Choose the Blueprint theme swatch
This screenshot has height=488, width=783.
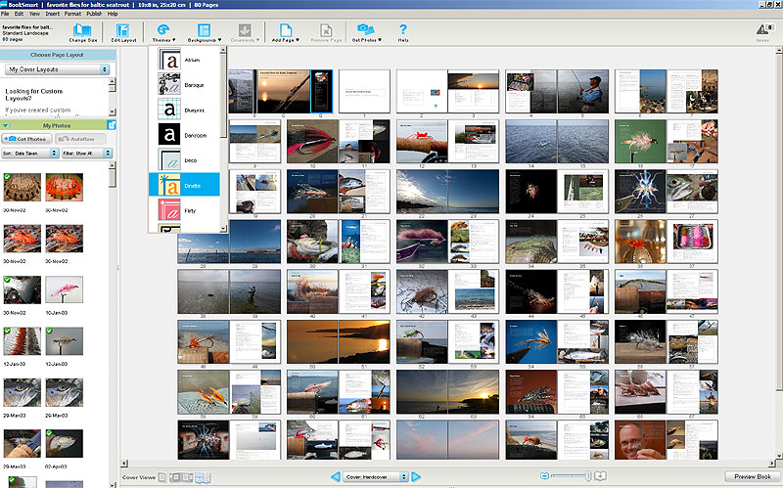click(x=168, y=110)
